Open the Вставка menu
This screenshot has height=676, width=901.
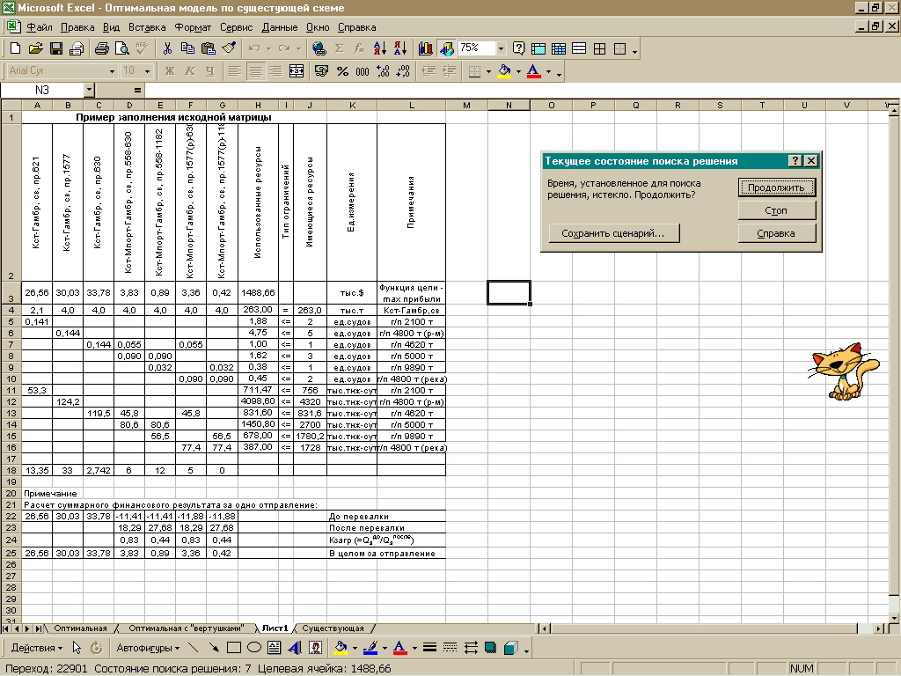[147, 27]
